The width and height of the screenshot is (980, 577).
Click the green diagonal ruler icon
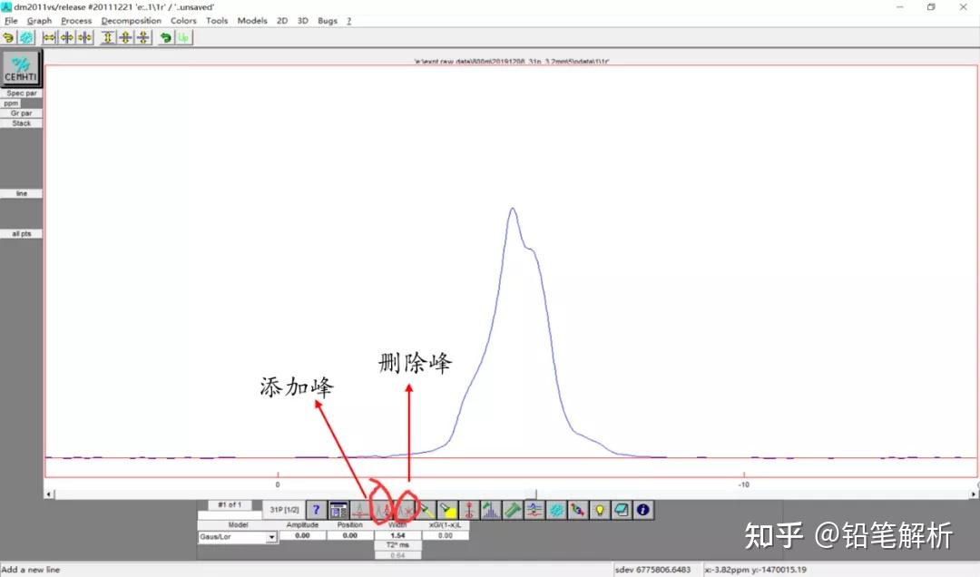click(512, 510)
